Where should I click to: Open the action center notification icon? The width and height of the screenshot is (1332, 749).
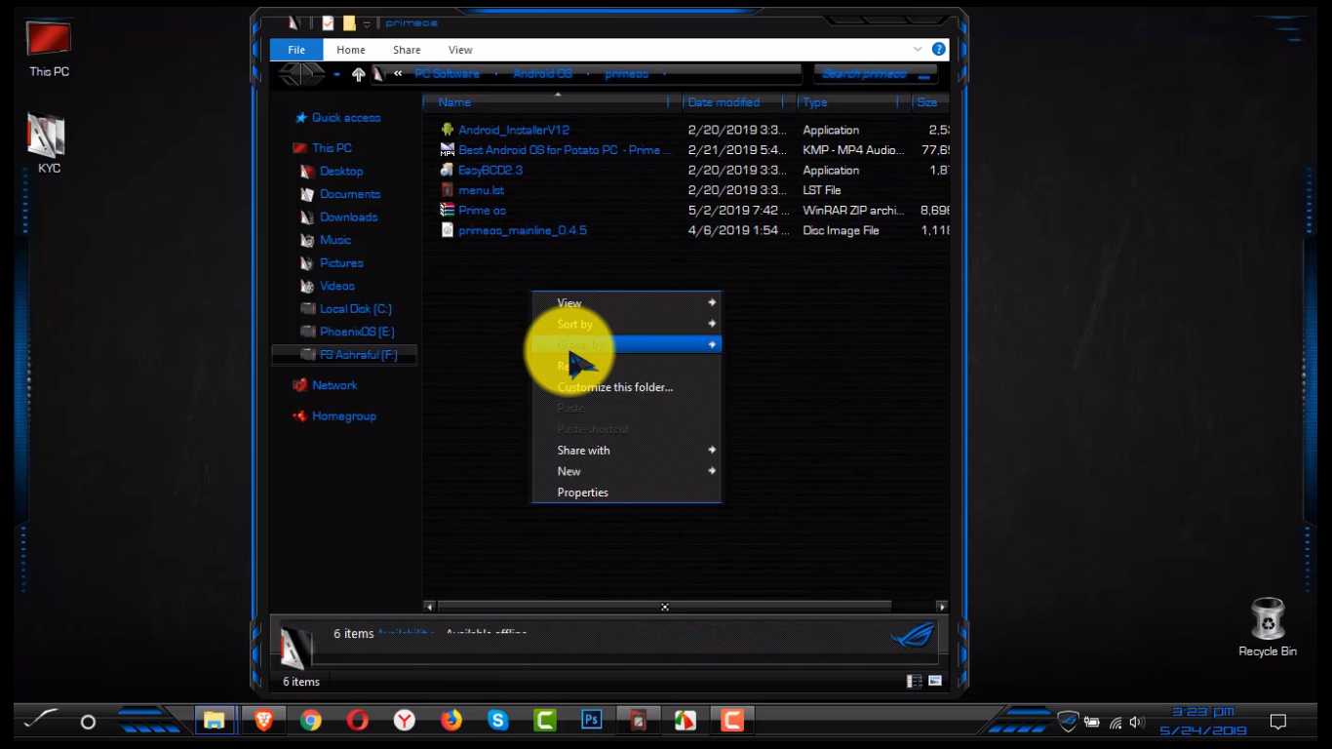1277,722
